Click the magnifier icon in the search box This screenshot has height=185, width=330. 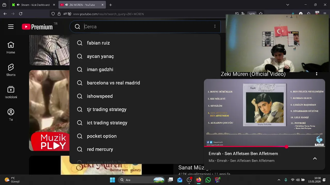coord(77,26)
